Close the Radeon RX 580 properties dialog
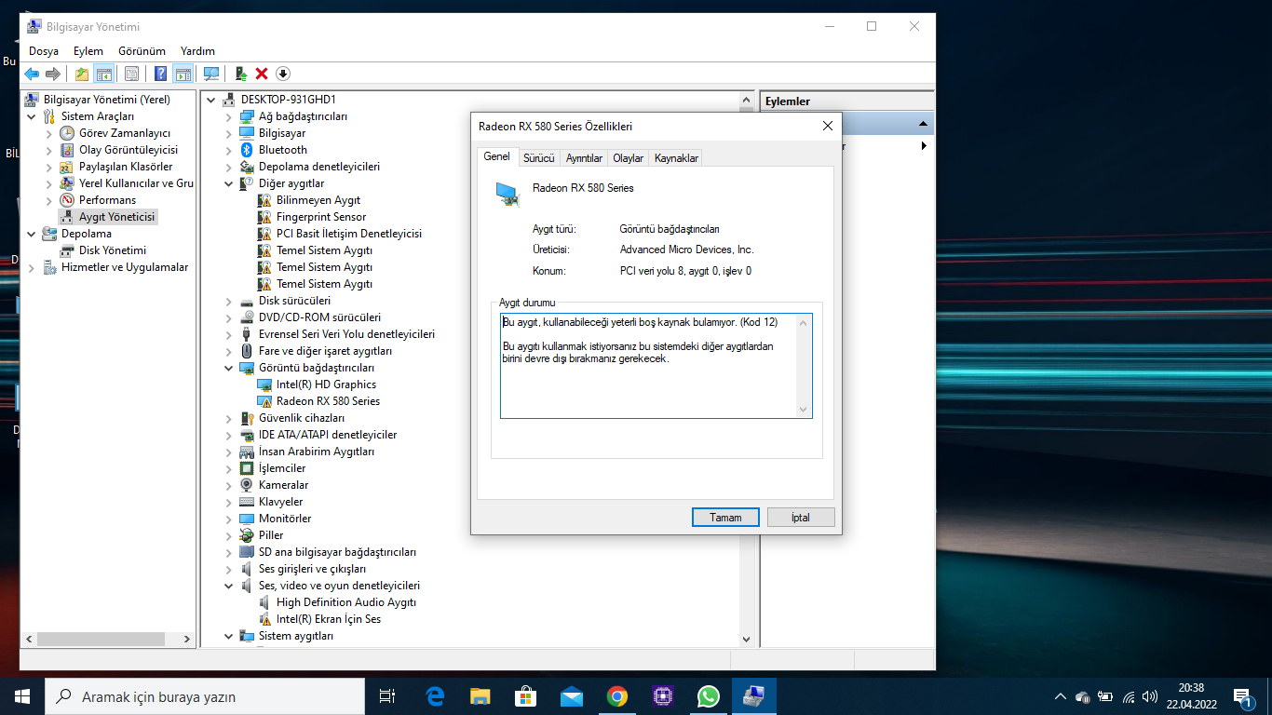1272x715 pixels. click(x=827, y=126)
